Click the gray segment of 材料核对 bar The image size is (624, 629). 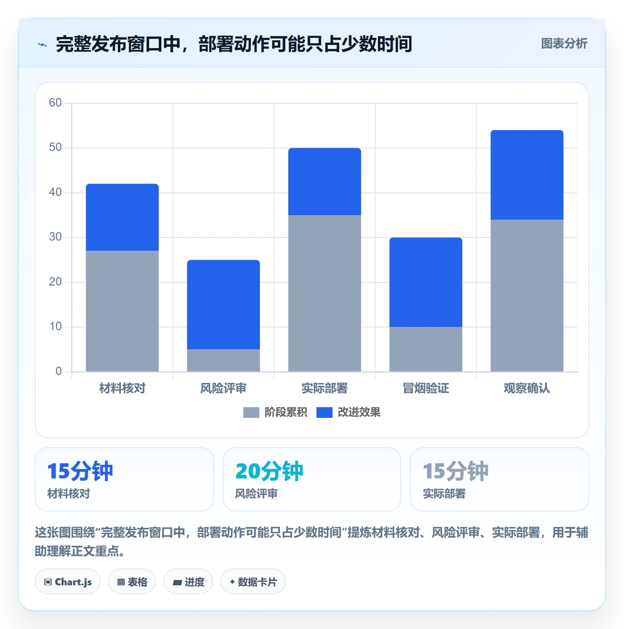[x=122, y=311]
